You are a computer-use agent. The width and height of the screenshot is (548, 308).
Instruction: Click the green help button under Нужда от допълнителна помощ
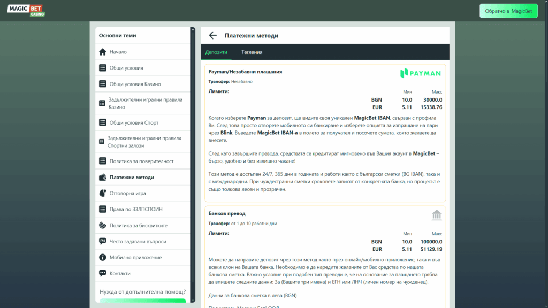pos(142,301)
